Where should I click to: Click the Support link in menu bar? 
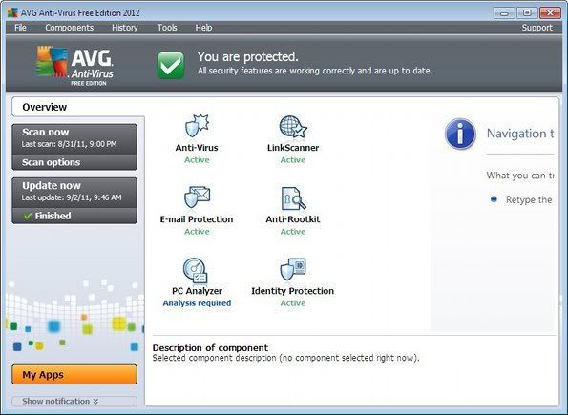pos(536,28)
